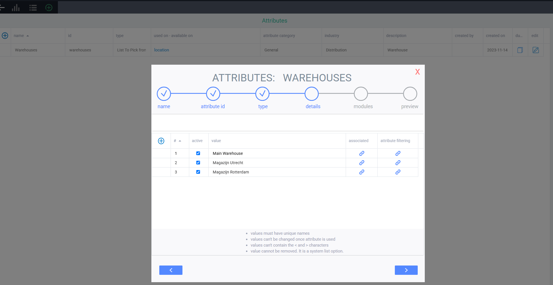Screen dimensions: 553x285
Task: Open edit icon for Warehouses attribute
Action: (x=535, y=50)
